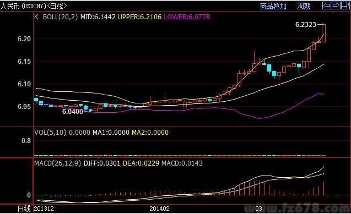
Task: Click the 6.0400 low price marker
Action: (73, 112)
